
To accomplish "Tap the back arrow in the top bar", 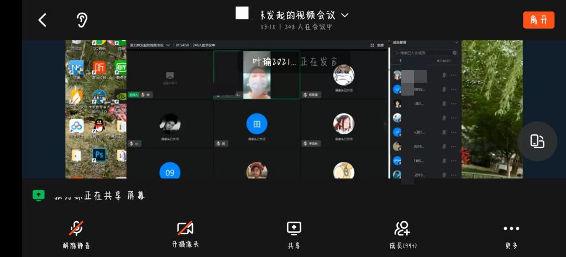I will click(x=42, y=20).
